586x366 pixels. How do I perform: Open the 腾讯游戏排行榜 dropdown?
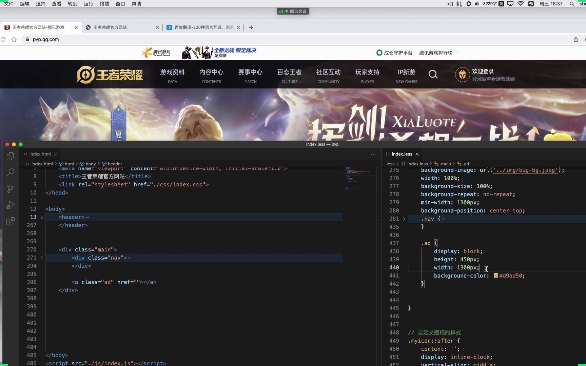click(x=438, y=53)
